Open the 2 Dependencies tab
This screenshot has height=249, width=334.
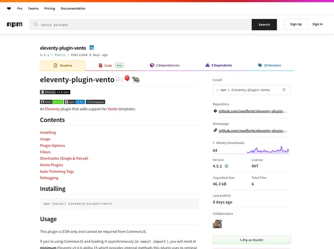[x=165, y=65]
